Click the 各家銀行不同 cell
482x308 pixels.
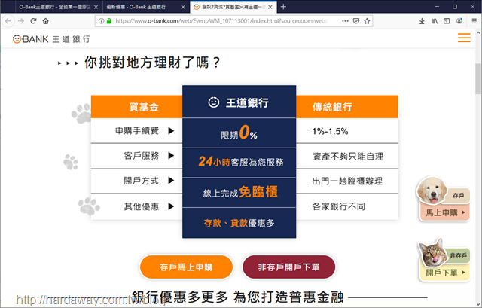[347, 206]
